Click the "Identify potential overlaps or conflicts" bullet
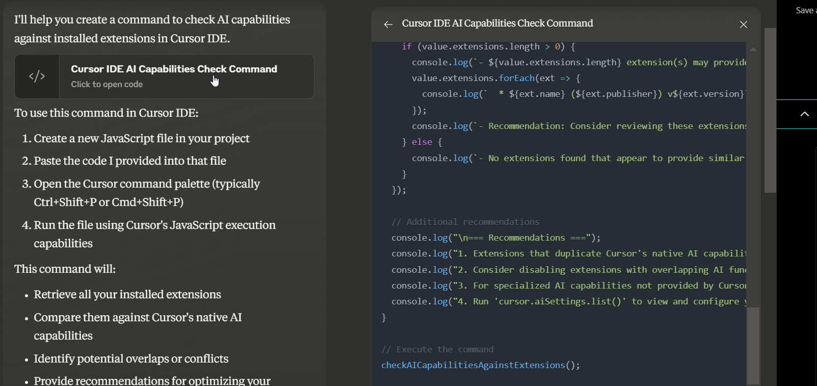Screen dimensions: 817x386 tap(131, 359)
